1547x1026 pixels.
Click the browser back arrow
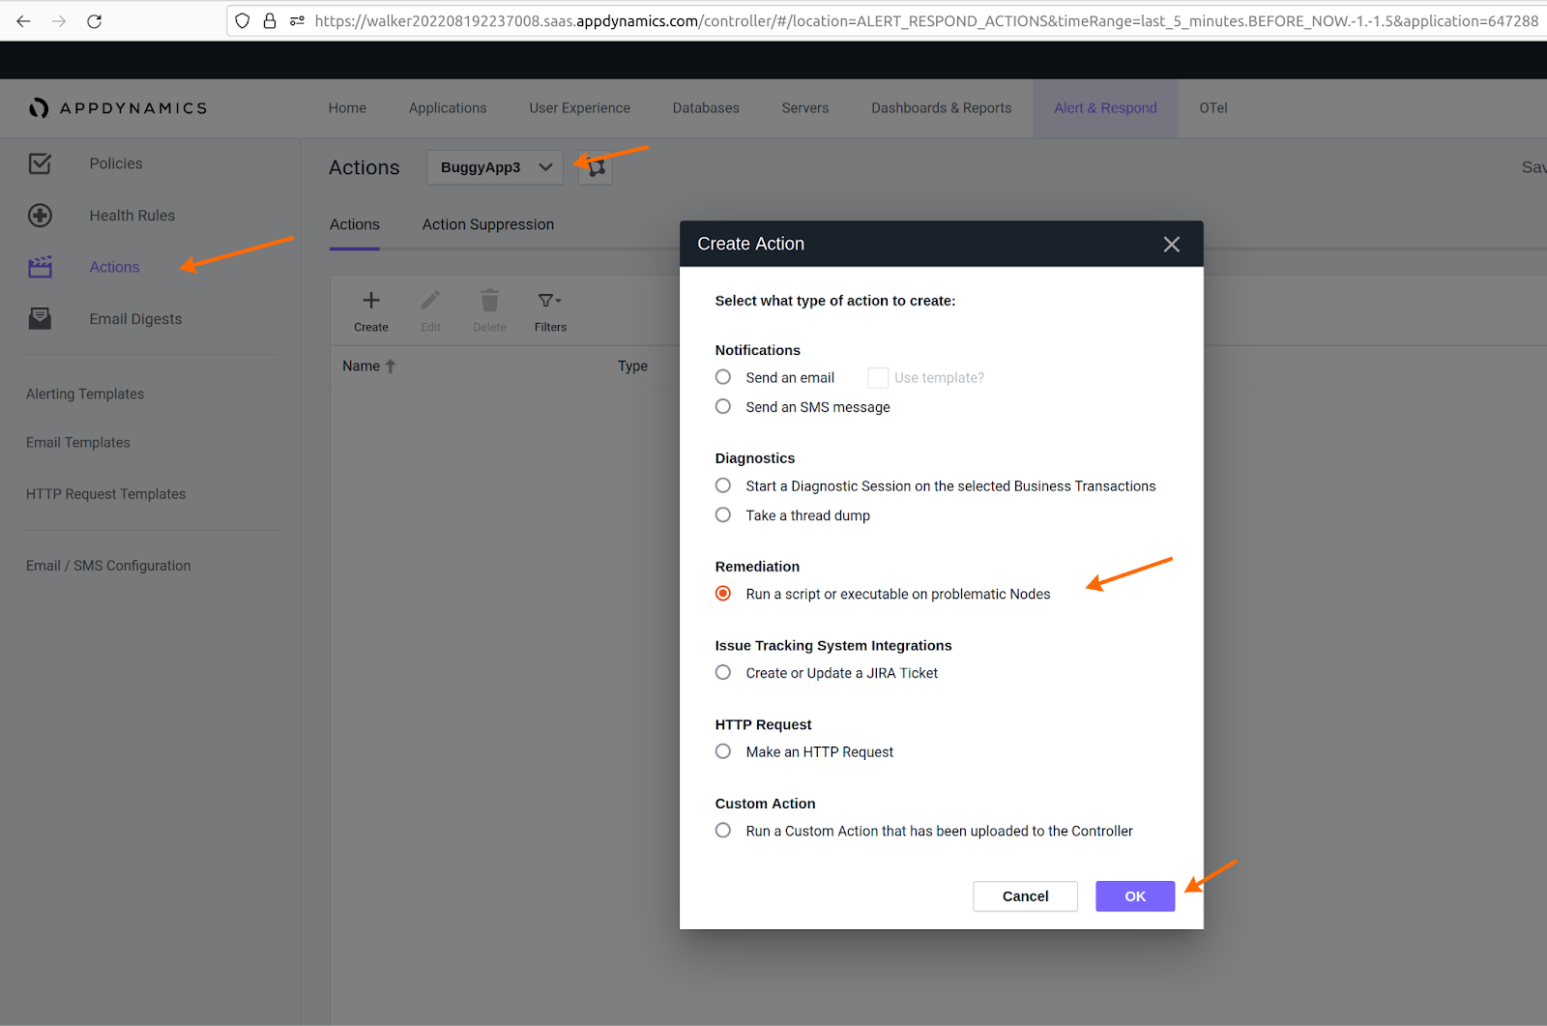point(24,20)
